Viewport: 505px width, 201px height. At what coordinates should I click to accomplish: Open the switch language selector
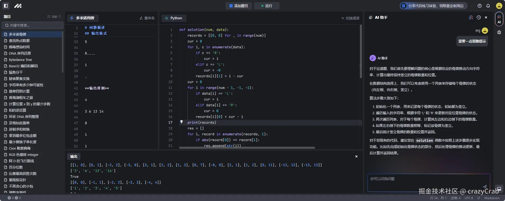pyautogui.click(x=350, y=18)
